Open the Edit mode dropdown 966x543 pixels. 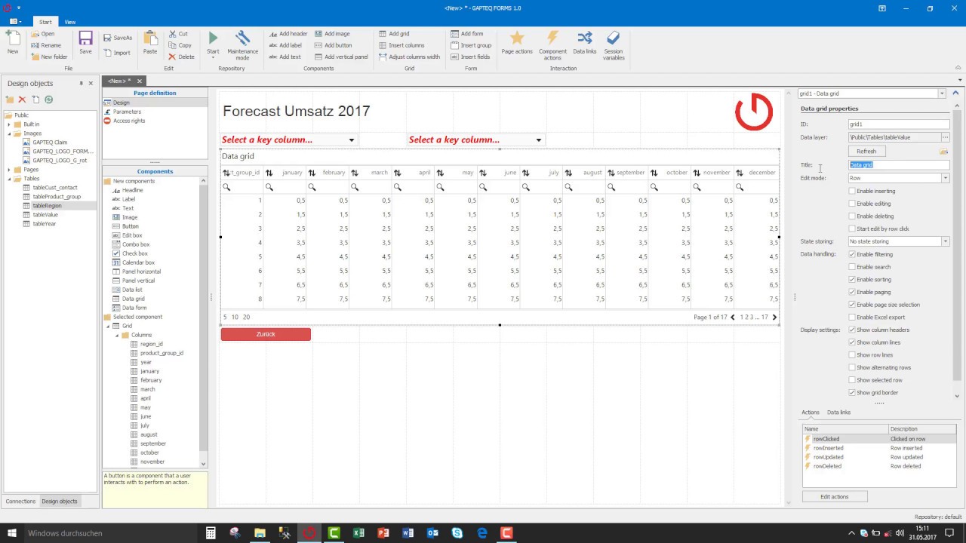click(945, 178)
